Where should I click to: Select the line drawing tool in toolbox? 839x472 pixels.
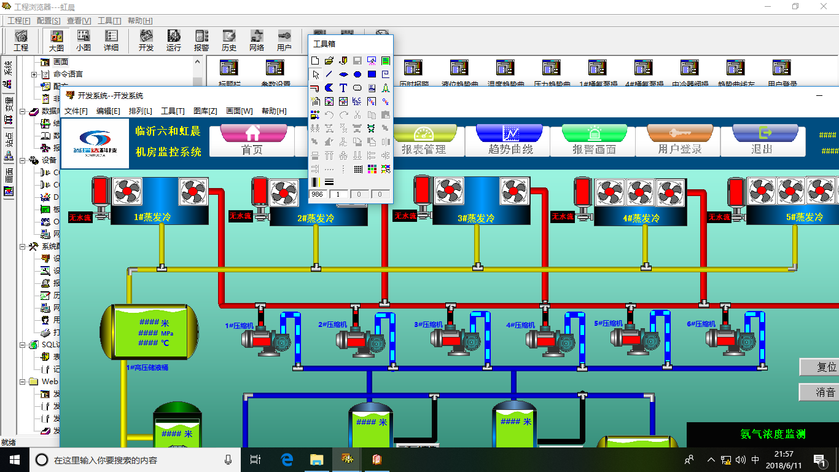(329, 74)
